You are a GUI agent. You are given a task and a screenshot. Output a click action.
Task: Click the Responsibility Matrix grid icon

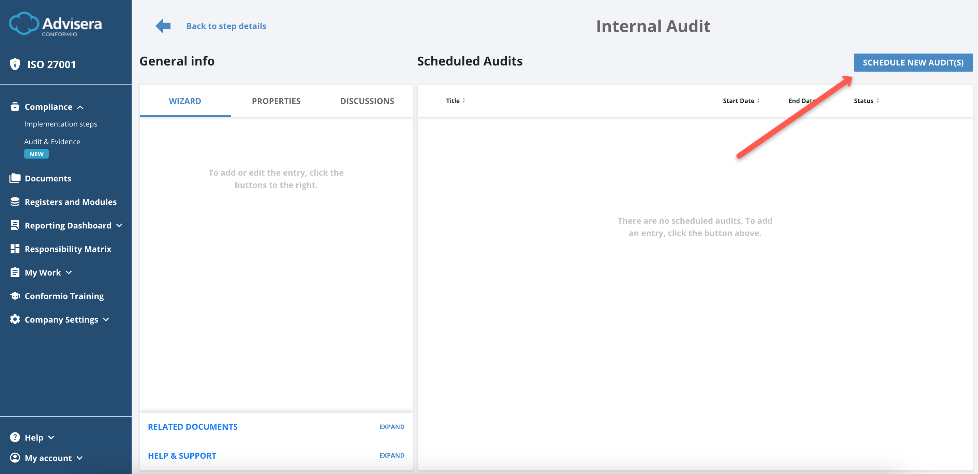click(x=14, y=249)
